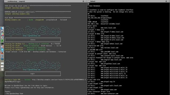Click '255.255.255.255 broadcasthost' hosts entry
Image resolution: width=170 pixels, height=95 pixels.
pyautogui.click(x=100, y=18)
